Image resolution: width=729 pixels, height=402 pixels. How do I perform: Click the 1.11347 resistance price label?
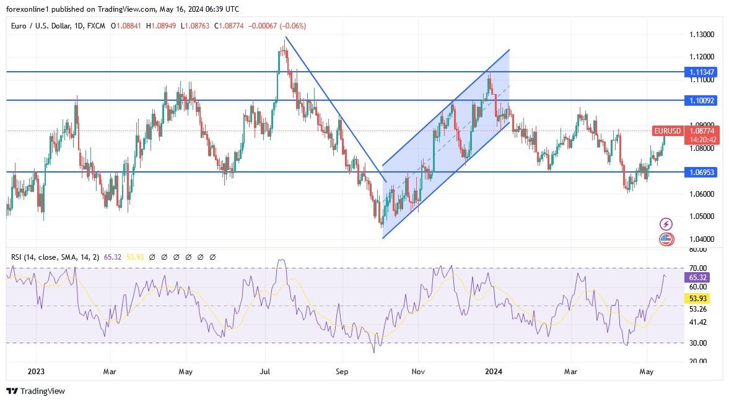point(701,72)
